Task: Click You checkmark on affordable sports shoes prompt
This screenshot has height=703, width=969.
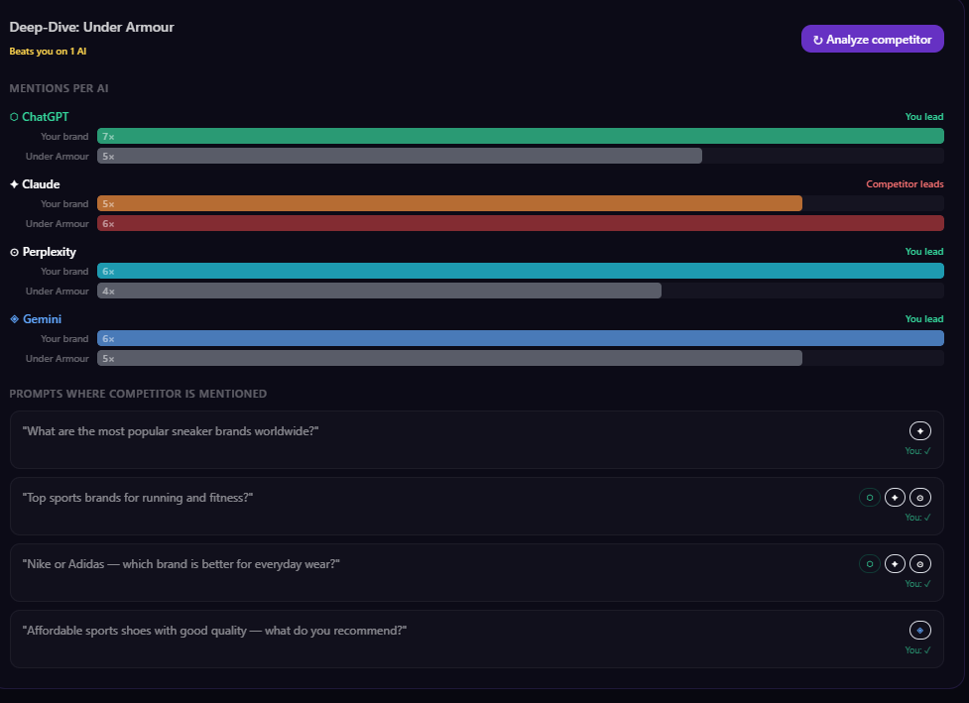Action: pos(917,649)
